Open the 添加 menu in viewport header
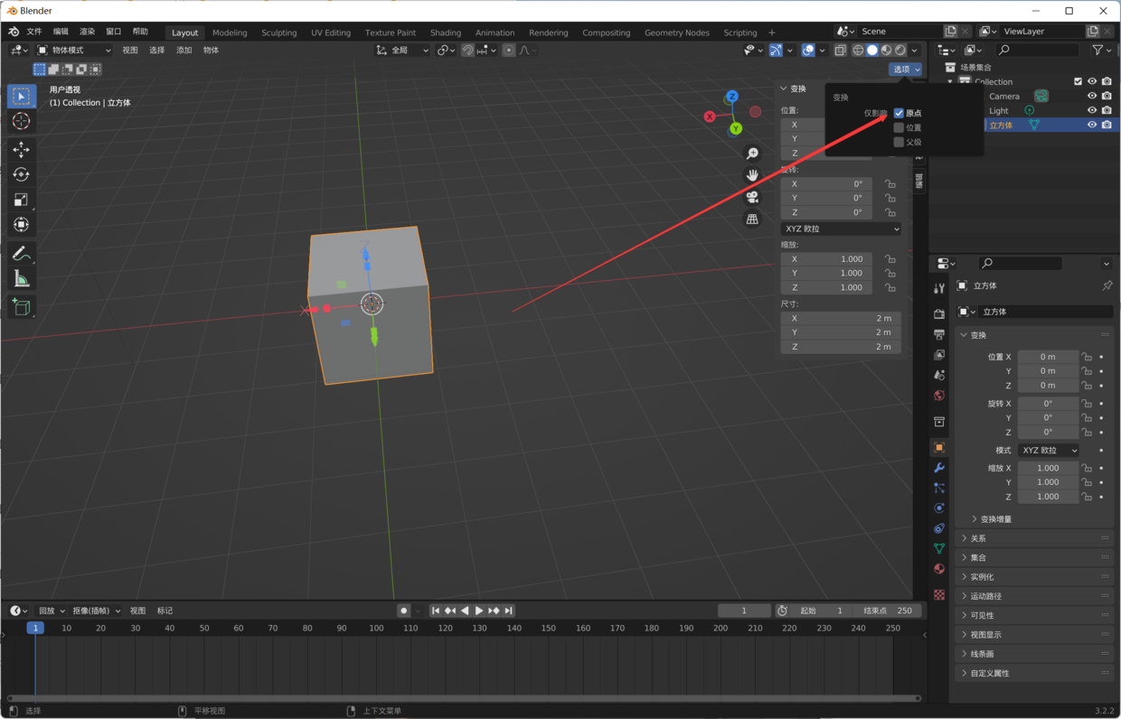This screenshot has width=1121, height=719. pos(184,51)
